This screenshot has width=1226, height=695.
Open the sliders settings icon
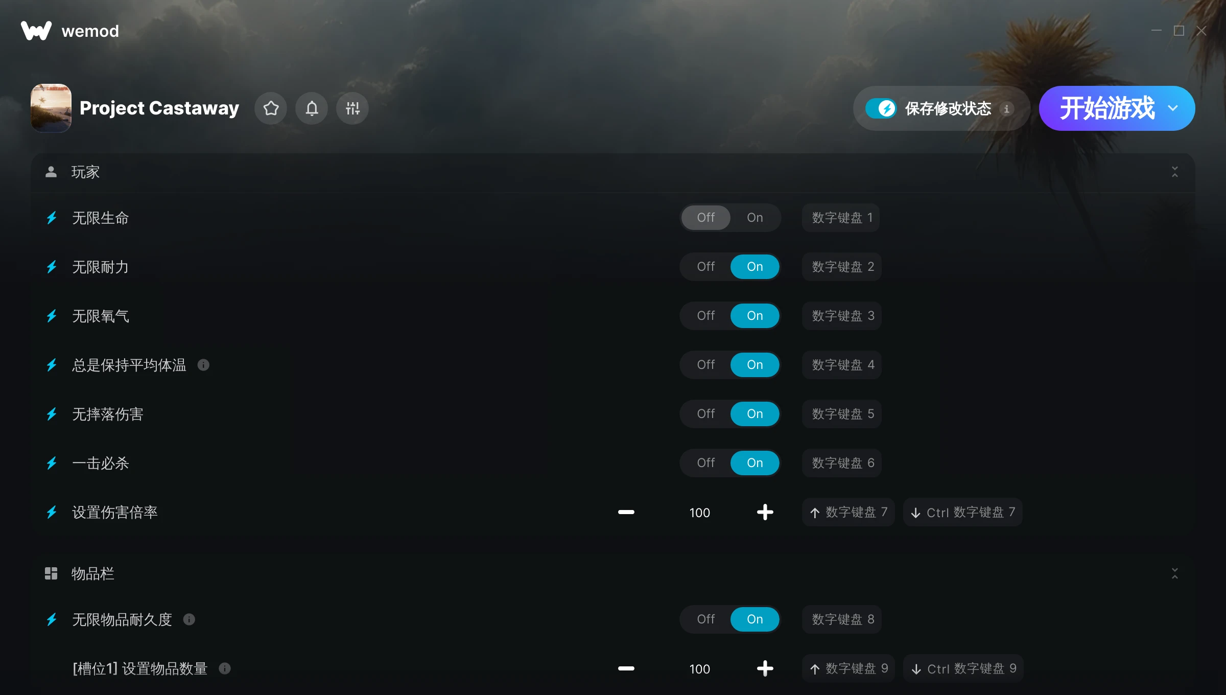click(352, 108)
